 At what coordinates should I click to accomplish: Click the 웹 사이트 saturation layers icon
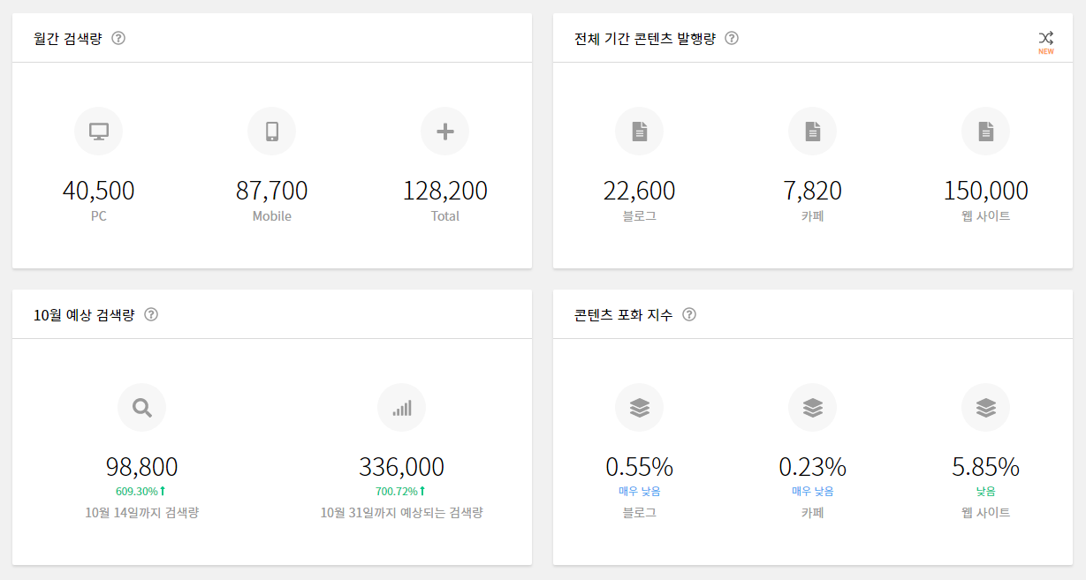pos(985,408)
